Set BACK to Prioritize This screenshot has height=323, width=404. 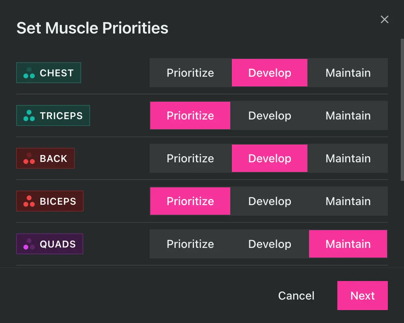tap(190, 158)
